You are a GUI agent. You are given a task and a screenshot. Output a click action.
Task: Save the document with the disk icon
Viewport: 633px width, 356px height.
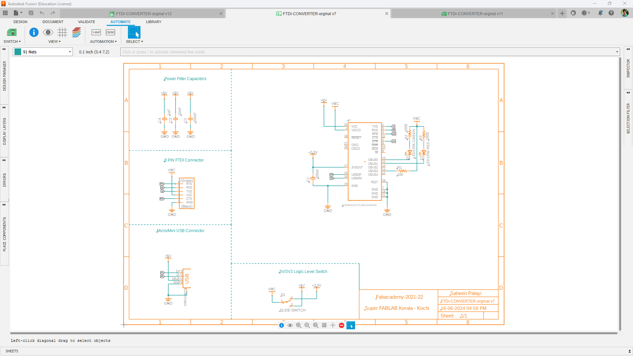pos(31,13)
